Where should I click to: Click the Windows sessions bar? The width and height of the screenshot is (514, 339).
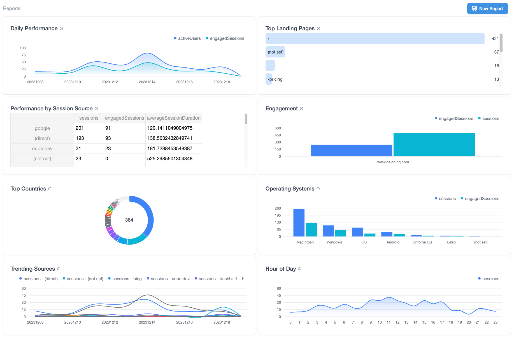click(x=328, y=231)
